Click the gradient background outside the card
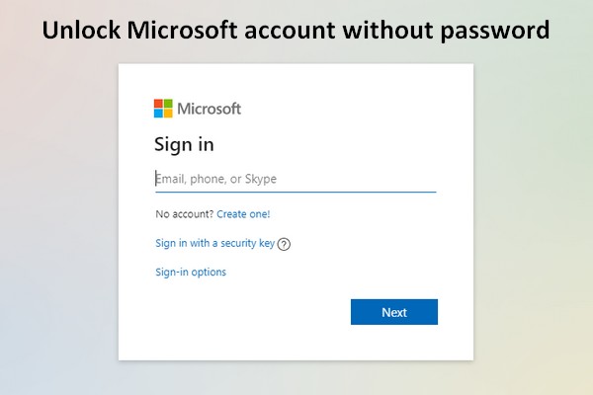The width and height of the screenshot is (593, 395). click(56, 227)
